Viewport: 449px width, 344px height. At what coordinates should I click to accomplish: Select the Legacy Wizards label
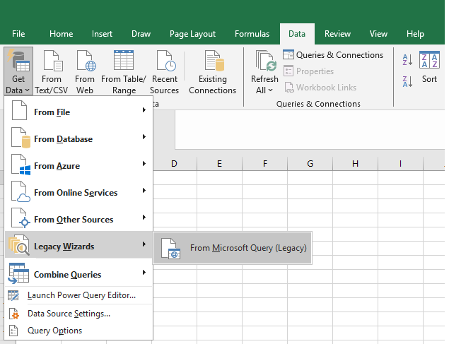click(64, 247)
